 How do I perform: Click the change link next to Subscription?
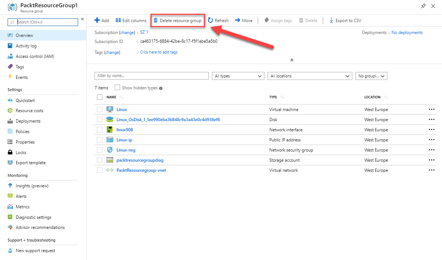pyautogui.click(x=127, y=33)
